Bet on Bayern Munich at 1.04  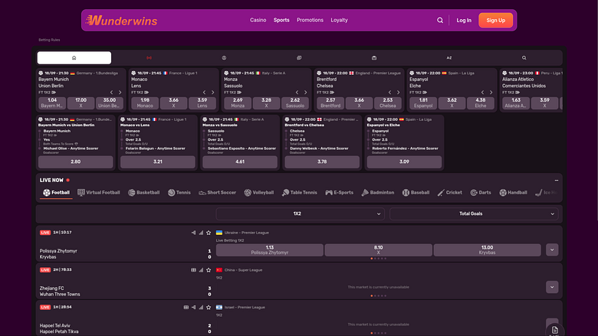(52, 103)
